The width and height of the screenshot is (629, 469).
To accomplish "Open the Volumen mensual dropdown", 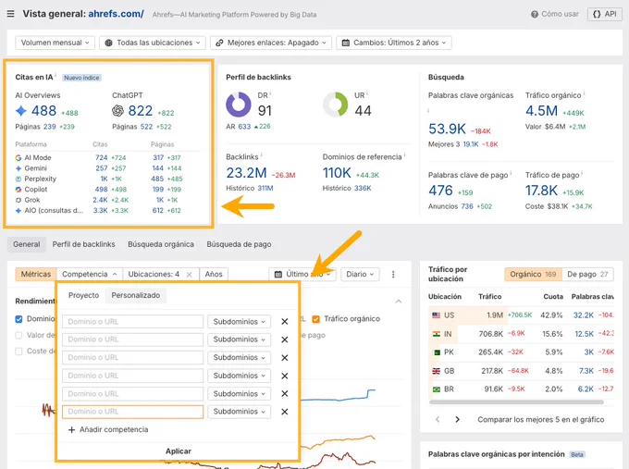I will click(x=55, y=43).
